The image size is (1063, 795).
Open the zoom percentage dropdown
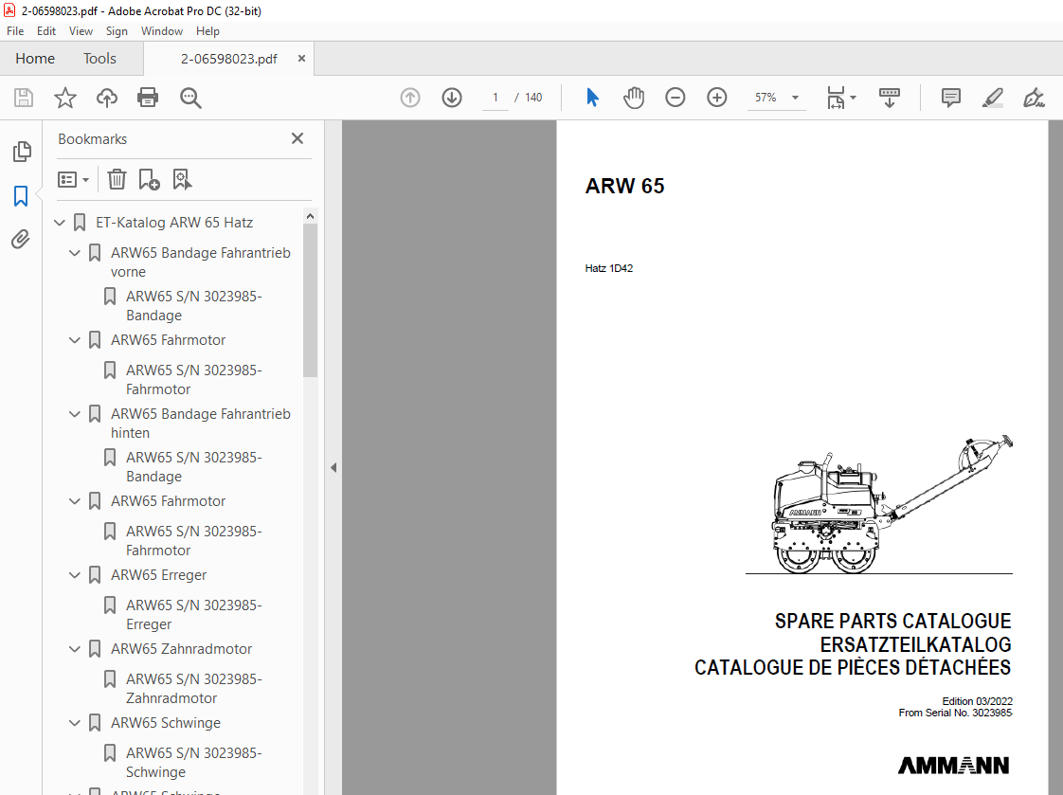click(795, 98)
